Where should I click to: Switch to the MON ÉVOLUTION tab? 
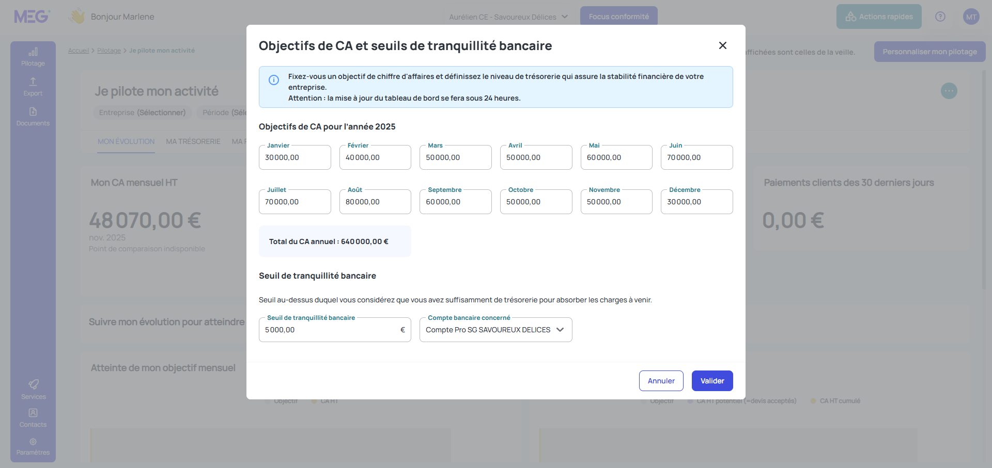[x=126, y=141]
